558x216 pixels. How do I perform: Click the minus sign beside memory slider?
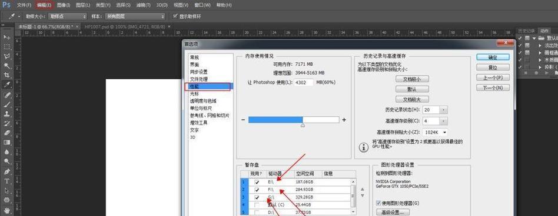coord(243,120)
